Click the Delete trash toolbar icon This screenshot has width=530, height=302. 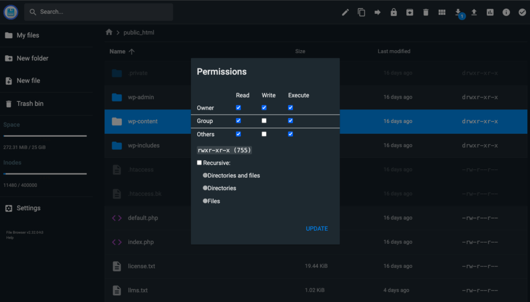point(425,12)
